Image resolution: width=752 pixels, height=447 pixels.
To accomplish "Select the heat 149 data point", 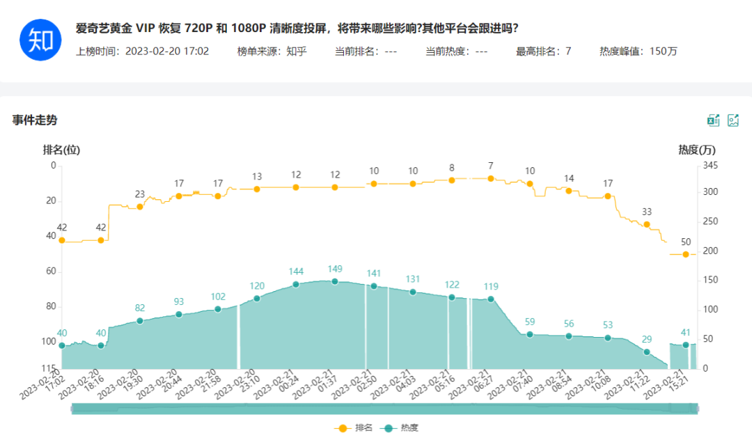I will tap(335, 281).
